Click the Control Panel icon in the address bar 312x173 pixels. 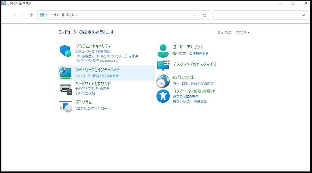[x=42, y=15]
